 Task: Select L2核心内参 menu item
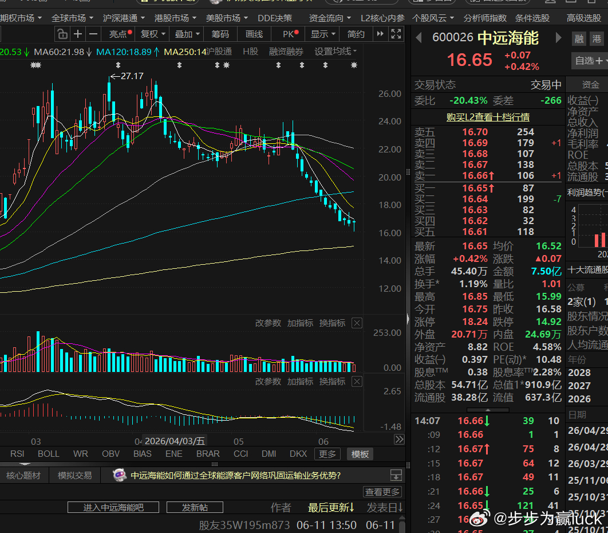tap(382, 18)
